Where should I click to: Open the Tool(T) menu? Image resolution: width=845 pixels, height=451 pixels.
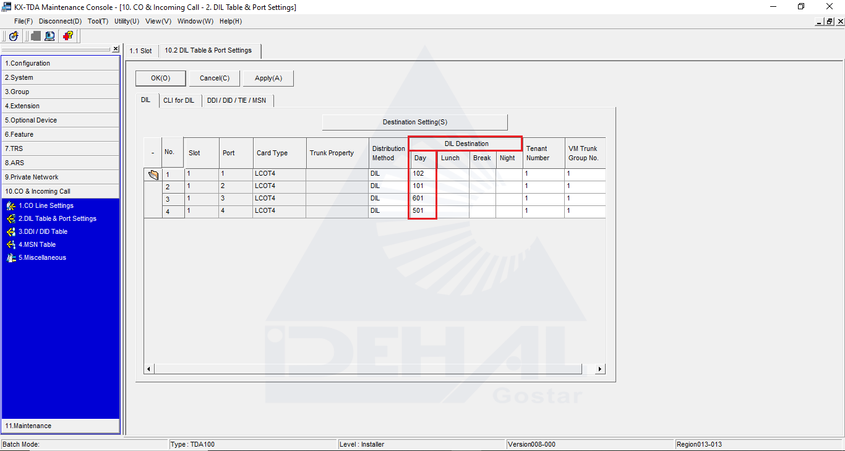pos(98,21)
